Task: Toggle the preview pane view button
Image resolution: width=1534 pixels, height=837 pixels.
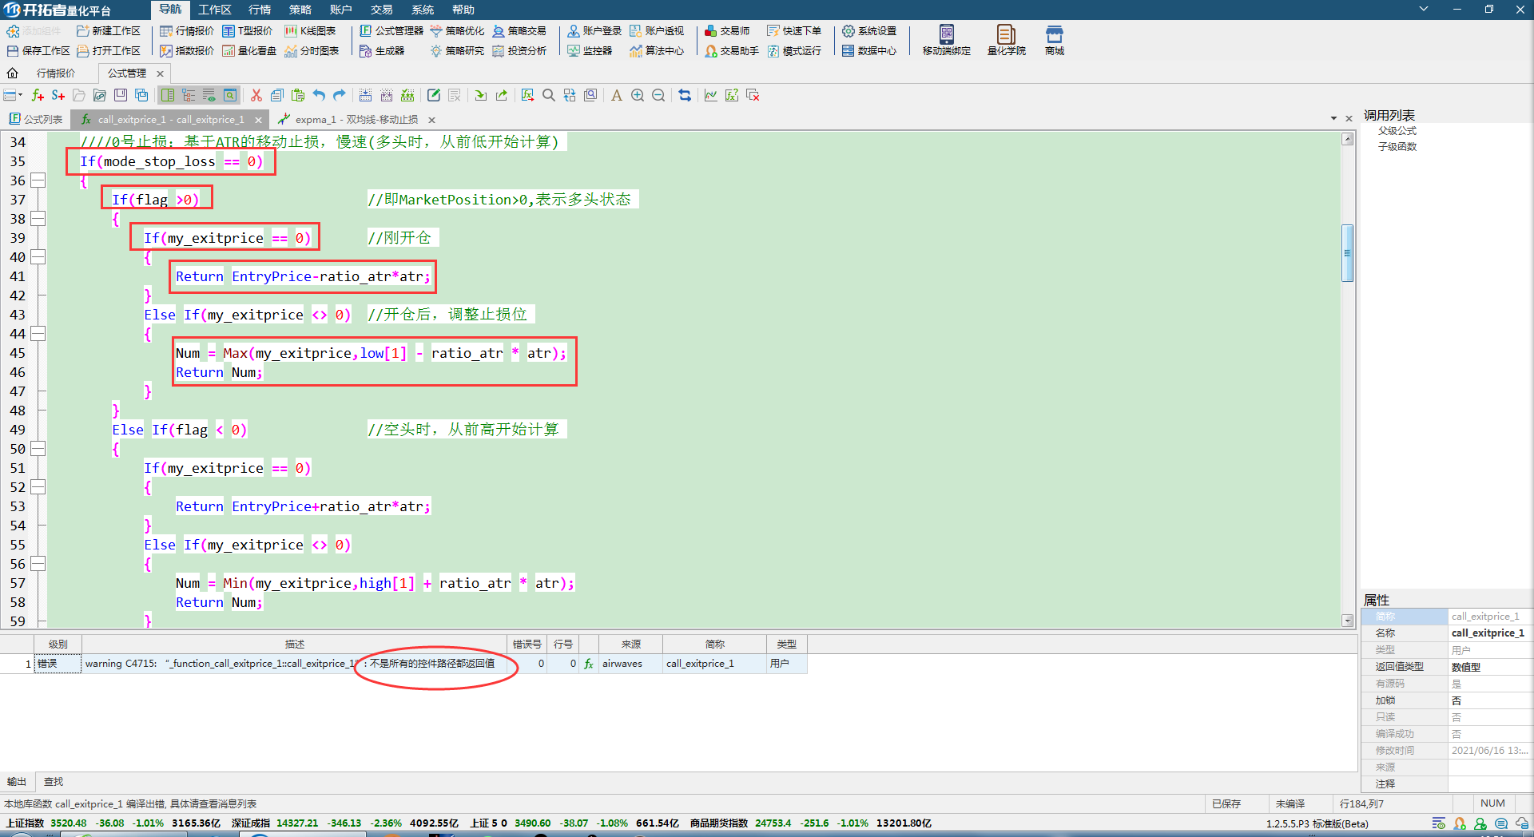Action: tap(230, 96)
